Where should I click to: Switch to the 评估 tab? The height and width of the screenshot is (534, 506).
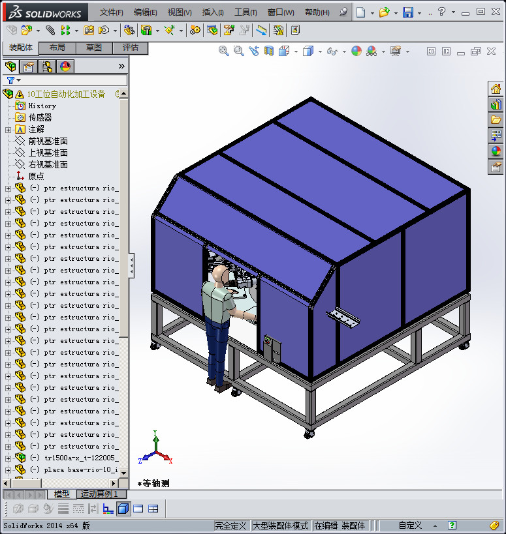[x=130, y=48]
